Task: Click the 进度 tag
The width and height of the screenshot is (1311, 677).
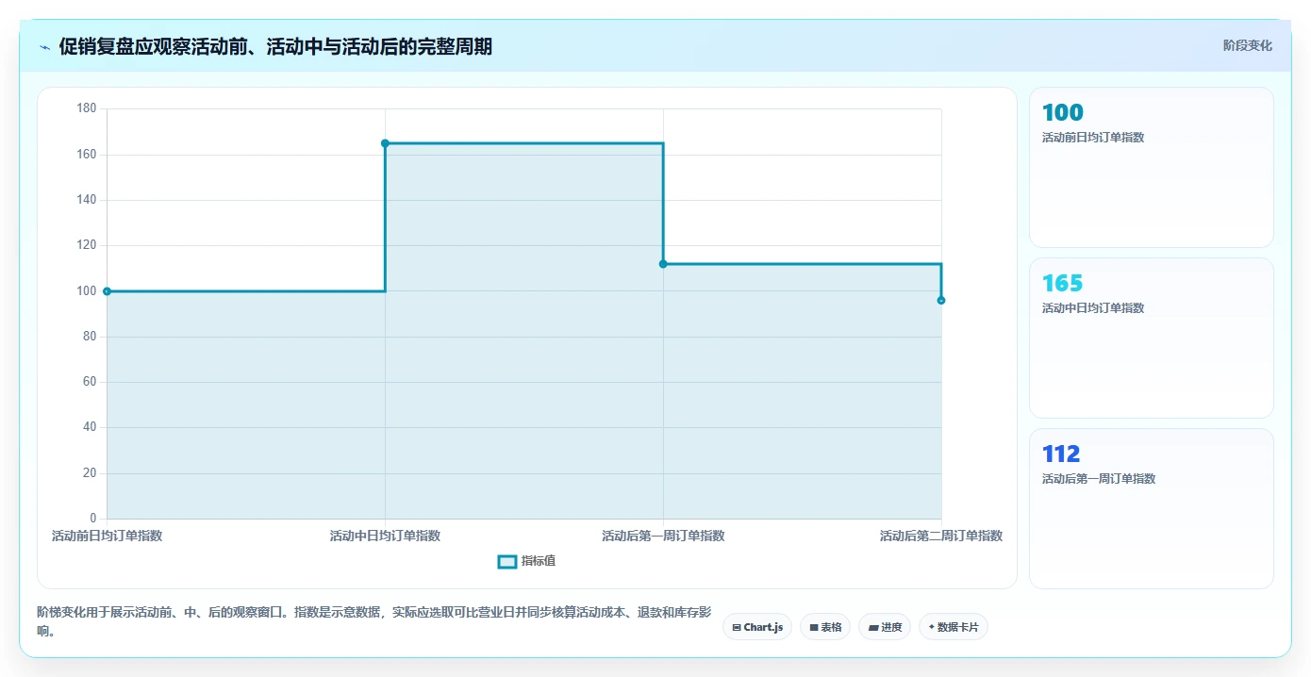Action: (885, 627)
